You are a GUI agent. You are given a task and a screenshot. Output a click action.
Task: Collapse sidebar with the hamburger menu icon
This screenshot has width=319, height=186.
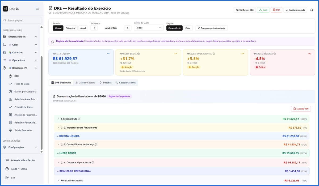37,9
